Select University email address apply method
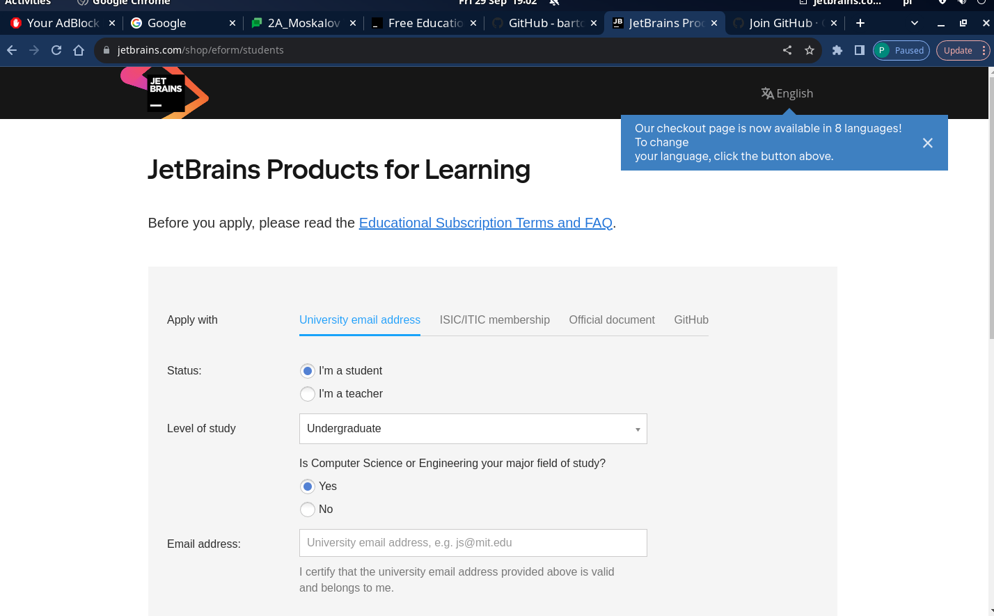994x616 pixels. [360, 320]
